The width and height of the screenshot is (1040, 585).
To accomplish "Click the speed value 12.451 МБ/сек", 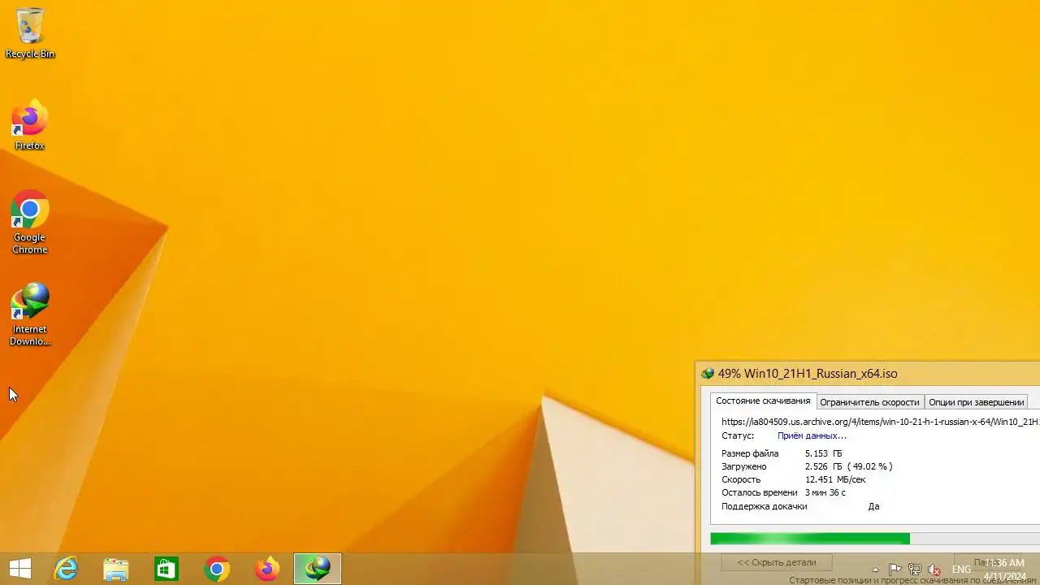I will coord(835,479).
